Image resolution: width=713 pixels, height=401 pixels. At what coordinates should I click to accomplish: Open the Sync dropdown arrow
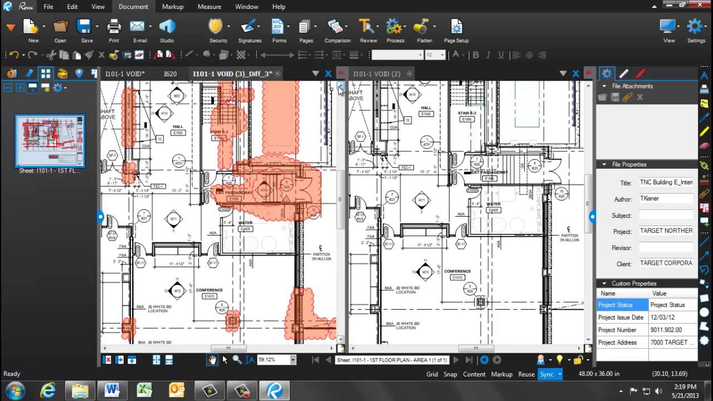click(559, 374)
